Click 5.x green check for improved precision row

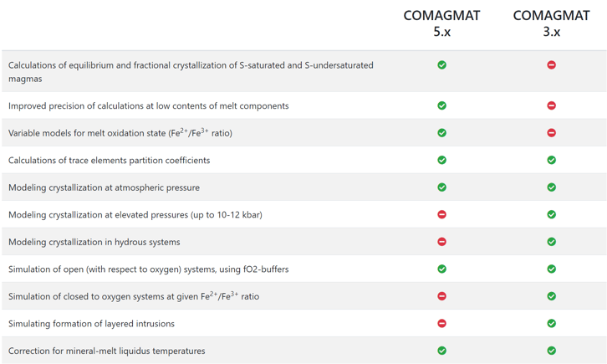441,105
